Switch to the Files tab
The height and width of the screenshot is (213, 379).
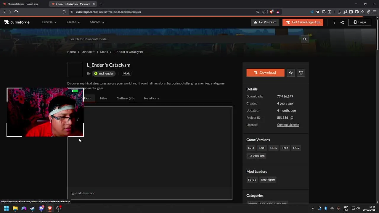tap(104, 98)
